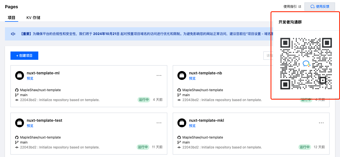
Task: Open the 使用指引 usage guide link
Action: pos(292,7)
